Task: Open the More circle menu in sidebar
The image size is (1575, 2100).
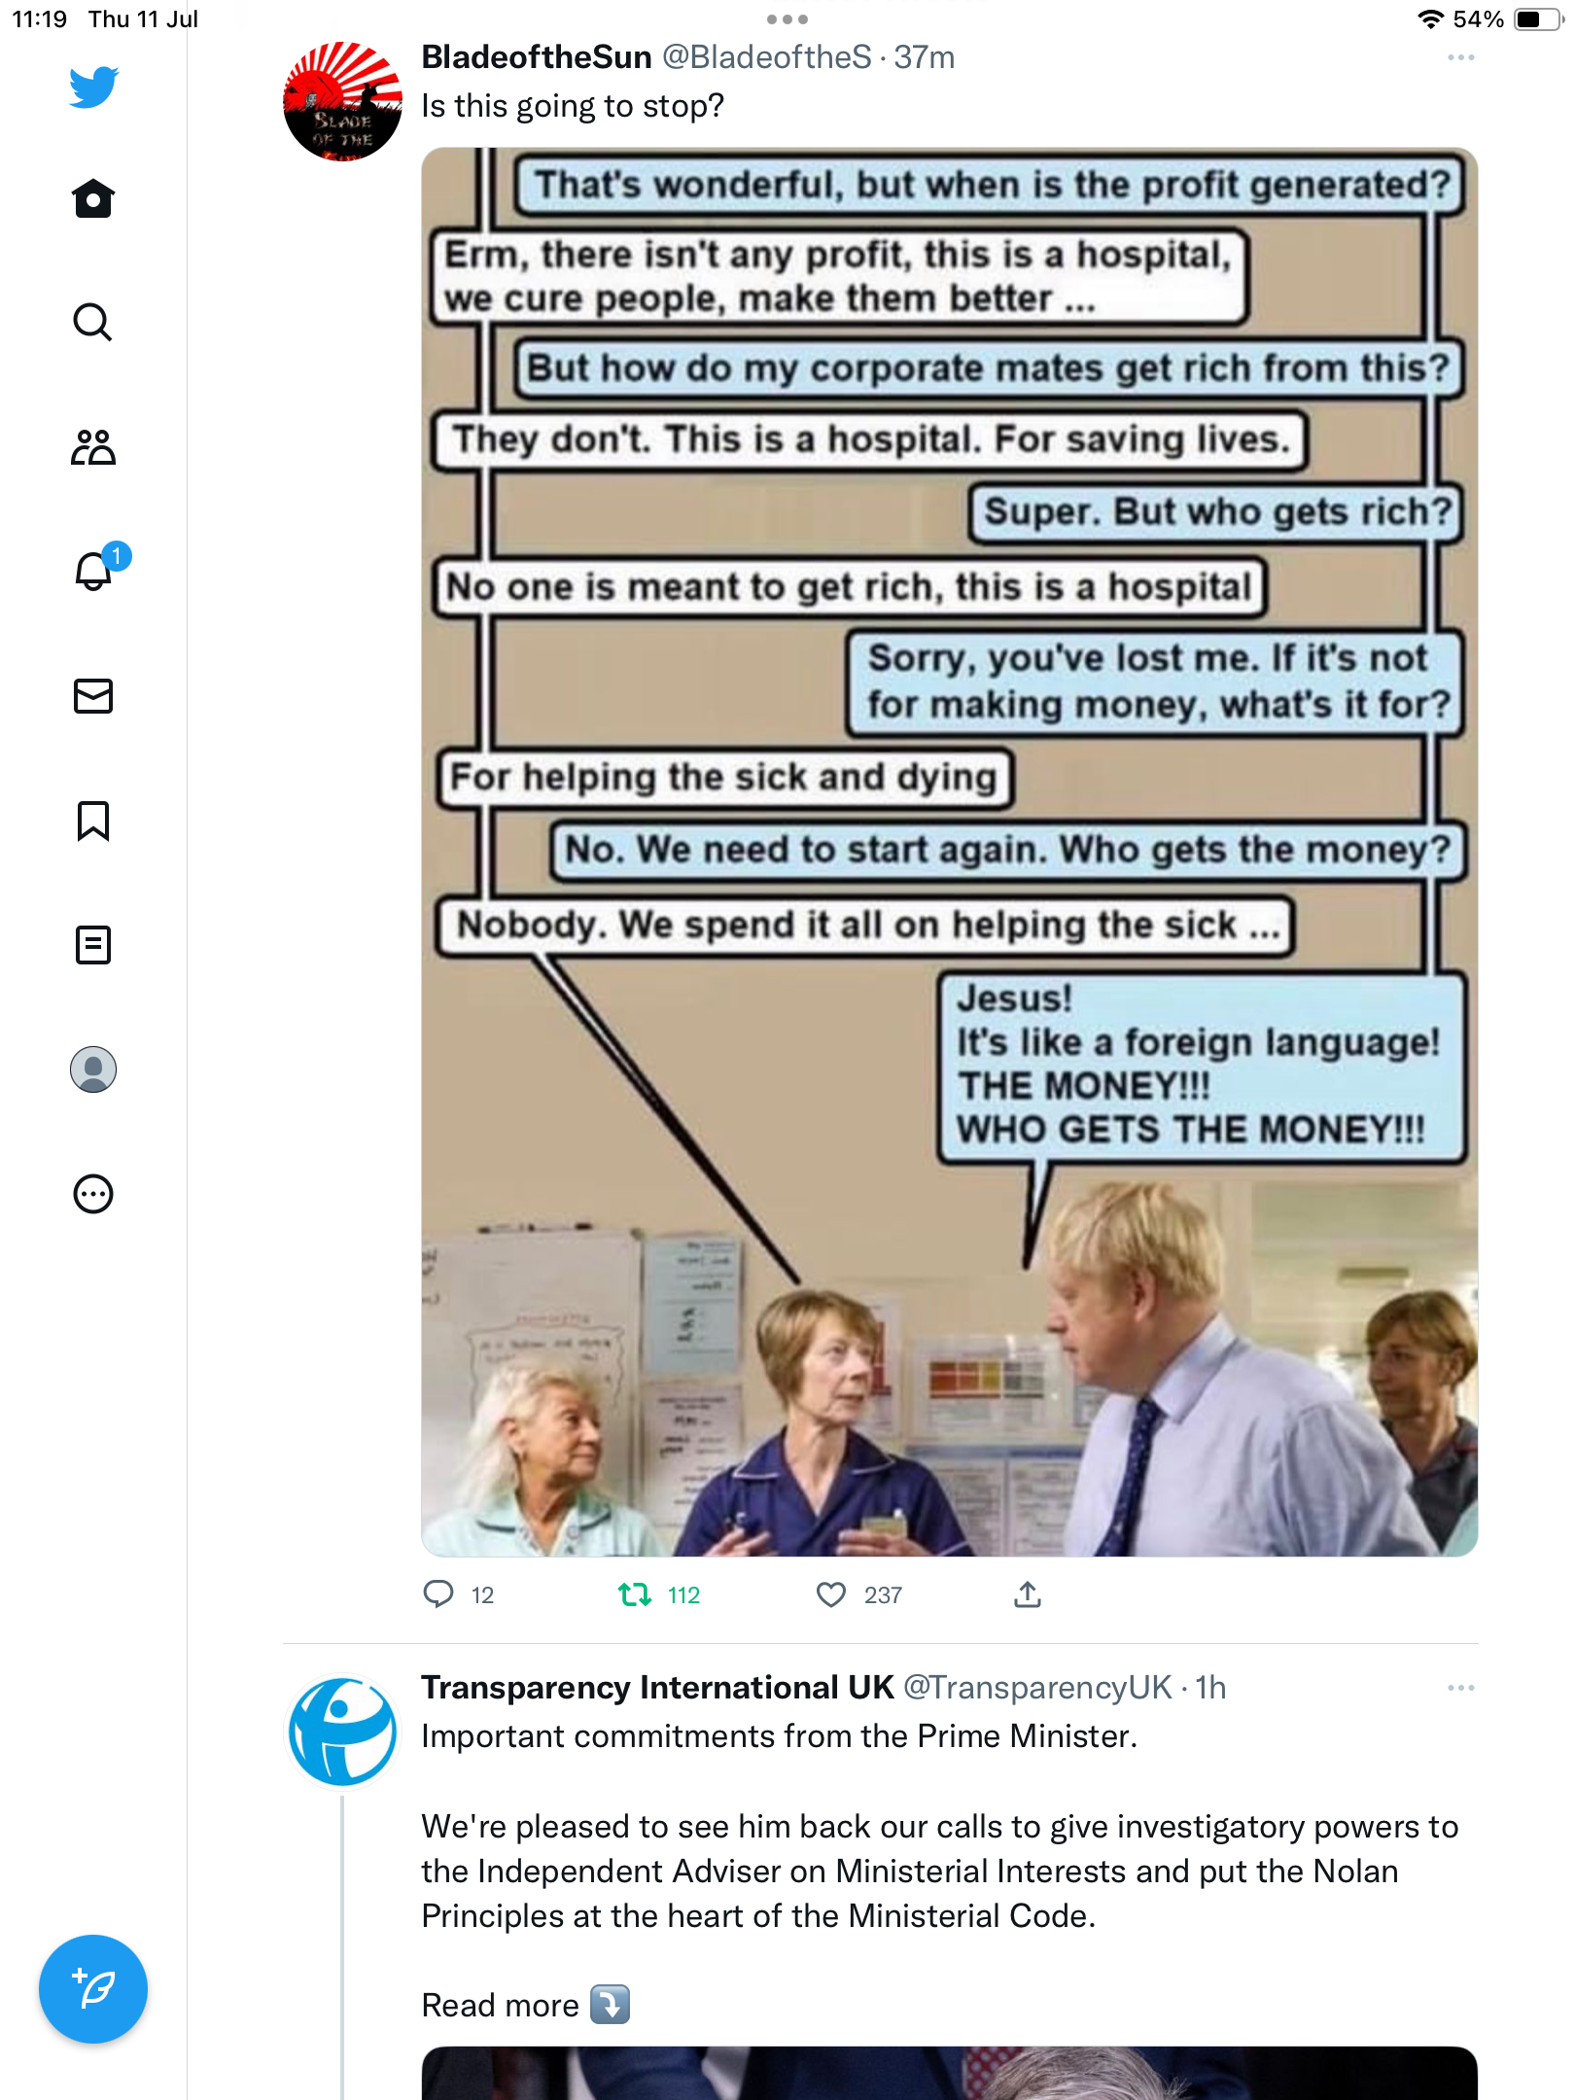Action: point(93,1194)
